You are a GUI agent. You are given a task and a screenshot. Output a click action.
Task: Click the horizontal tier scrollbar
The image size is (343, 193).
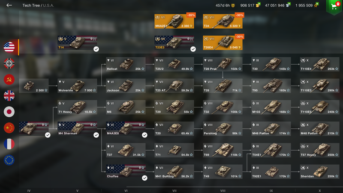(x=234, y=187)
